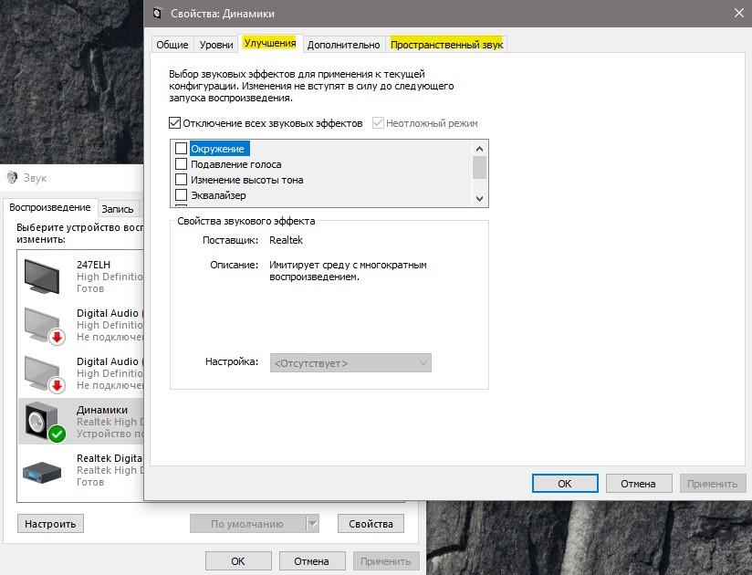Viewport: 752px width, 575px height.
Task: Open the Настройка <Отсутствует> dropdown
Action: [x=350, y=363]
